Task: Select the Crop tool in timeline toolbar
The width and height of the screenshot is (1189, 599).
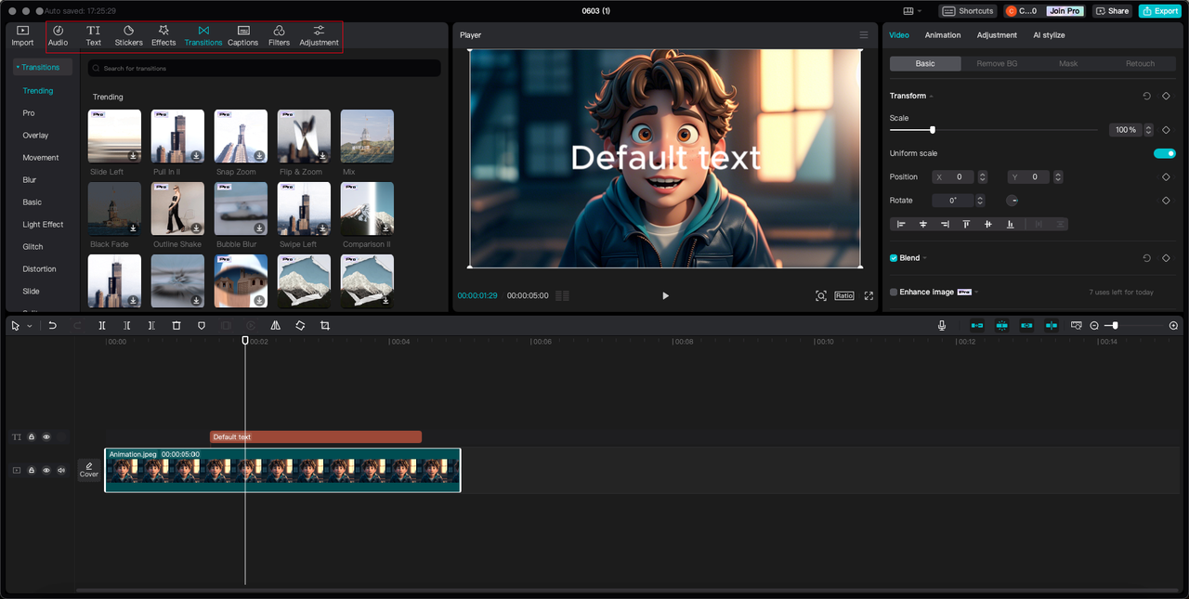Action: (325, 326)
